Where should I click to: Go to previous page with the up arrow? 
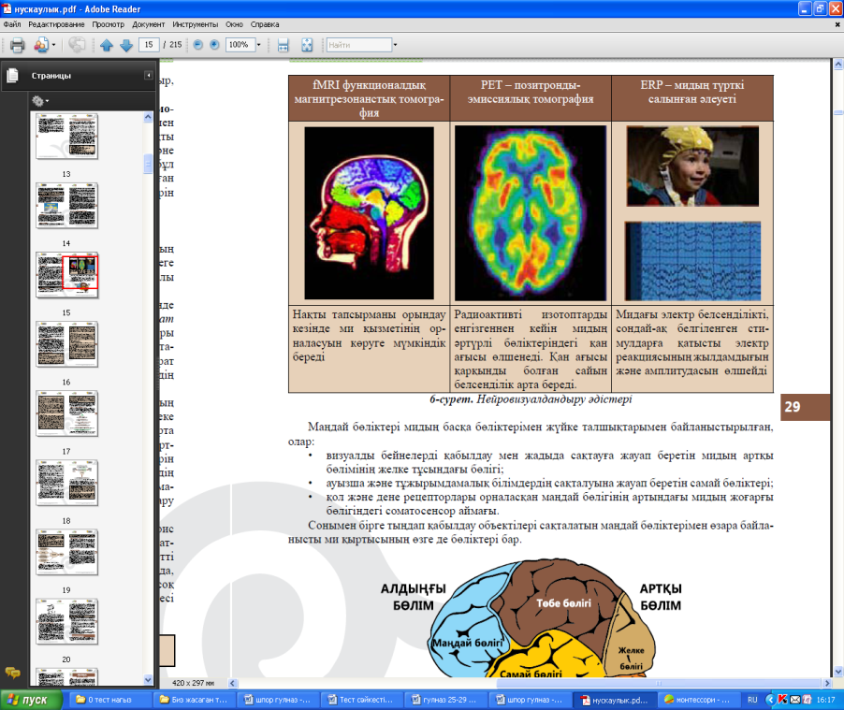(x=107, y=45)
